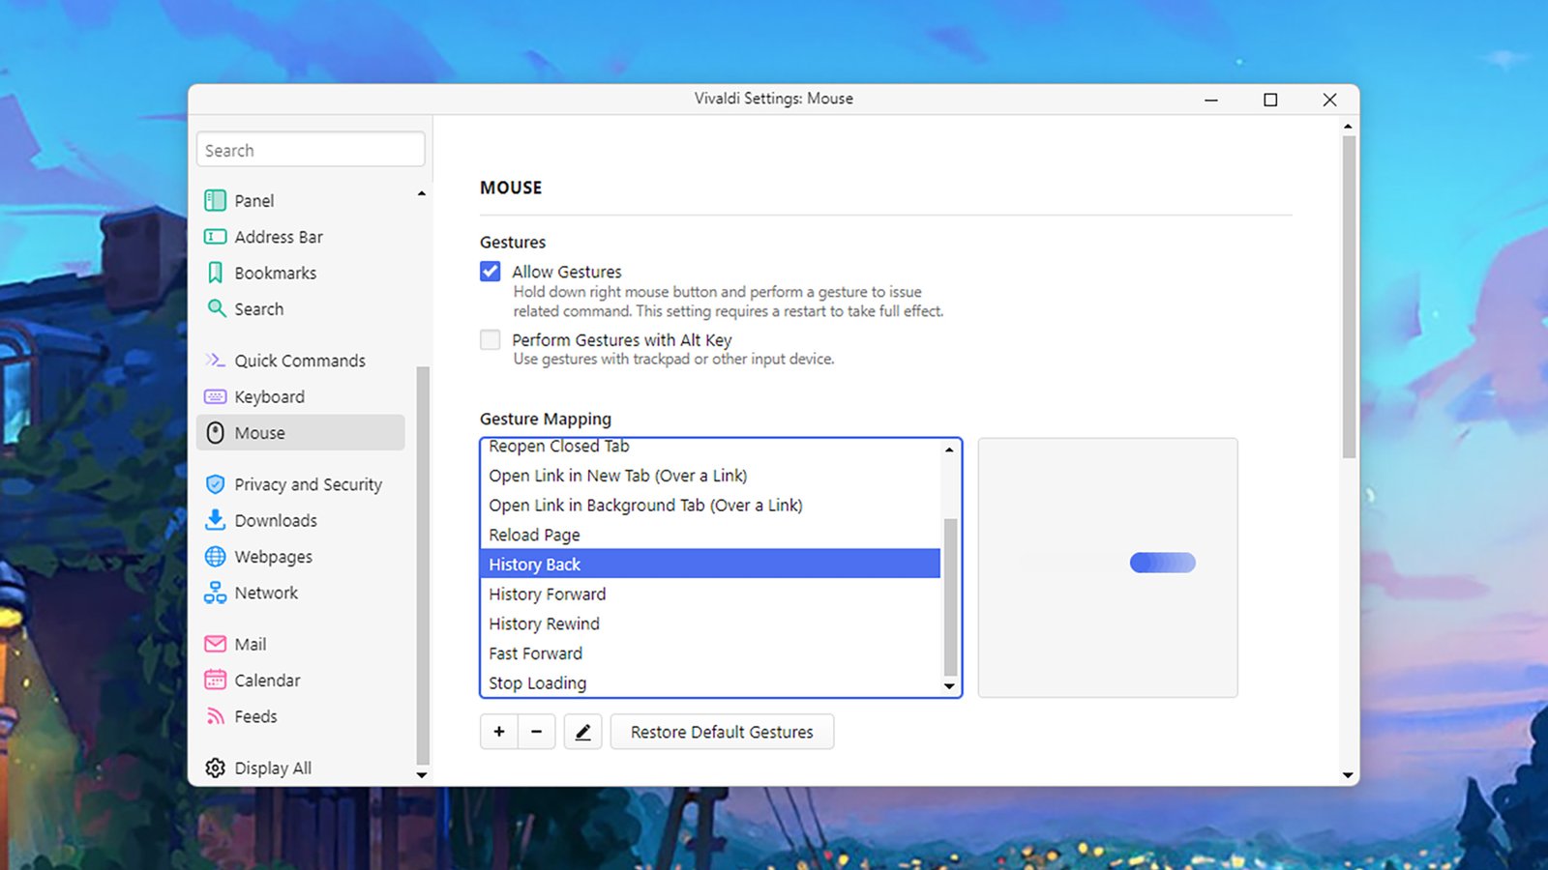
Task: Select History Forward gesture row
Action: pyautogui.click(x=711, y=594)
